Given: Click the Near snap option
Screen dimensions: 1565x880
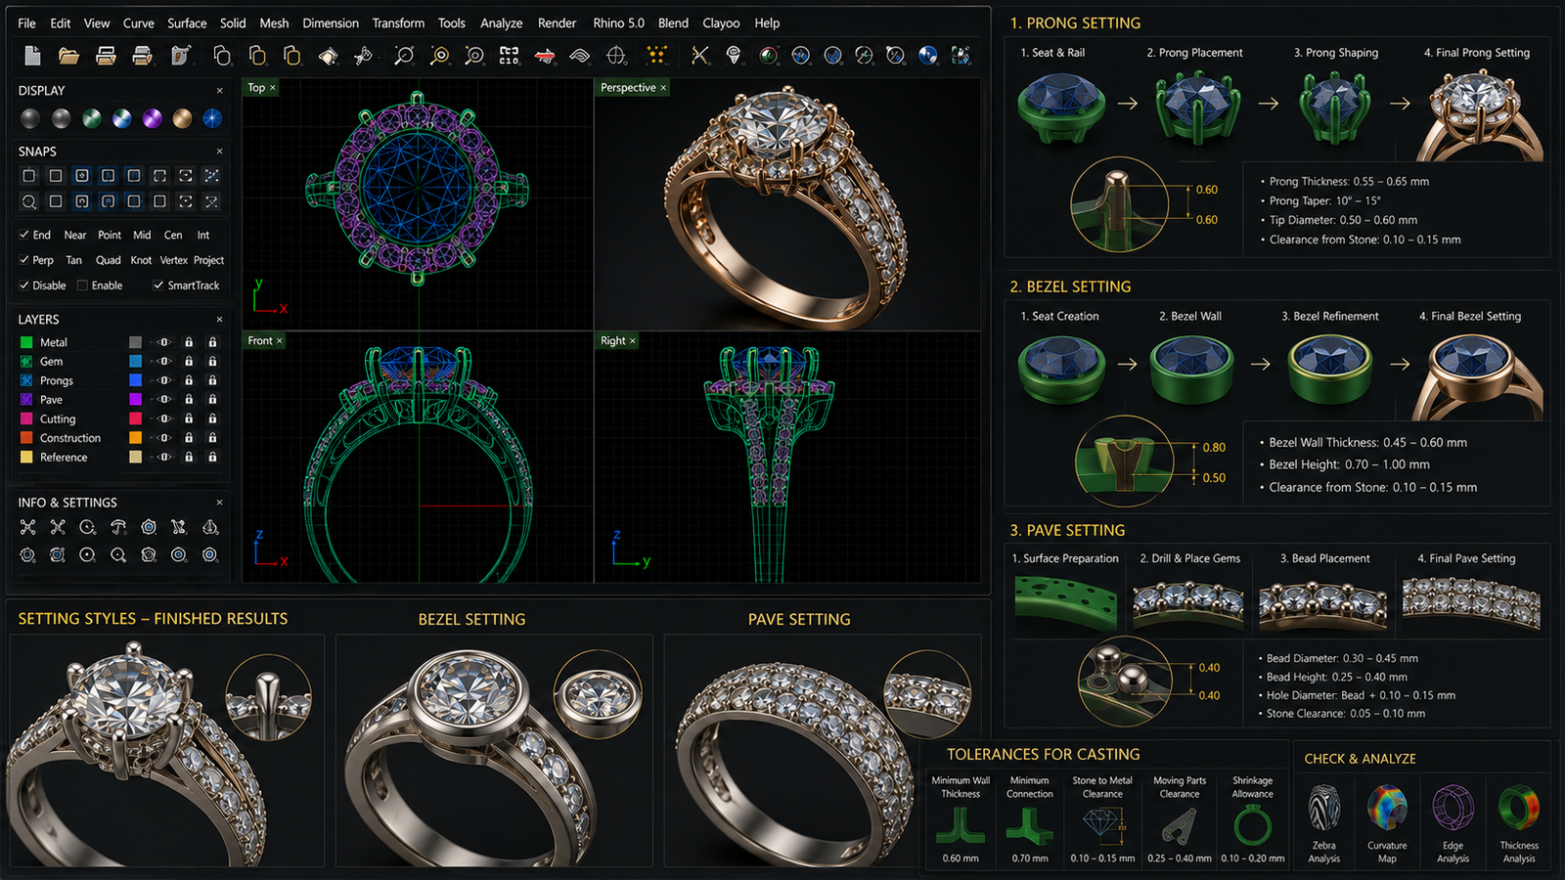Looking at the screenshot, I should pyautogui.click(x=75, y=235).
